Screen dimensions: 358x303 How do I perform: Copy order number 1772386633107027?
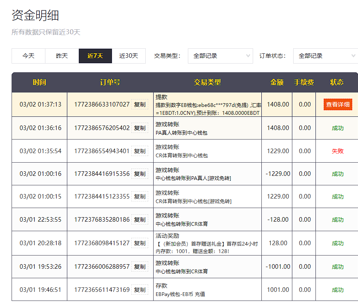coord(140,105)
